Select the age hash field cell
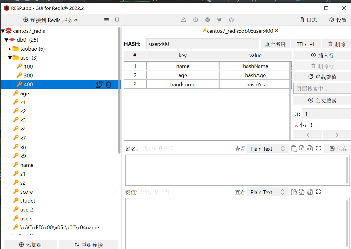The height and width of the screenshot is (249, 351). tap(183, 75)
